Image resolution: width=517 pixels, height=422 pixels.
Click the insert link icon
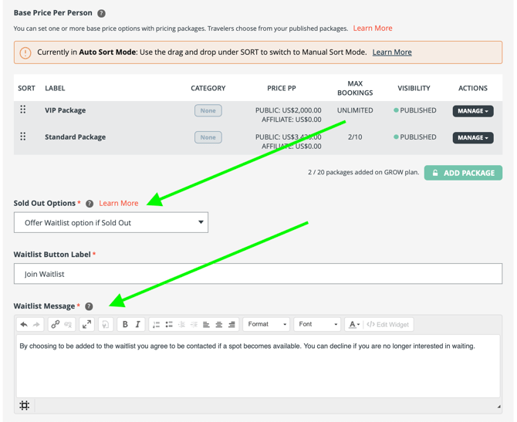point(55,325)
